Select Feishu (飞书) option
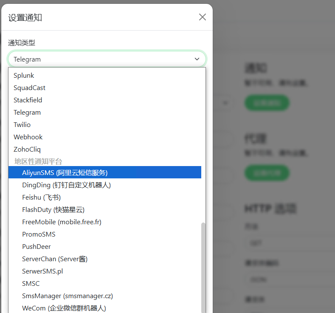This screenshot has height=313, width=335. 105,197
